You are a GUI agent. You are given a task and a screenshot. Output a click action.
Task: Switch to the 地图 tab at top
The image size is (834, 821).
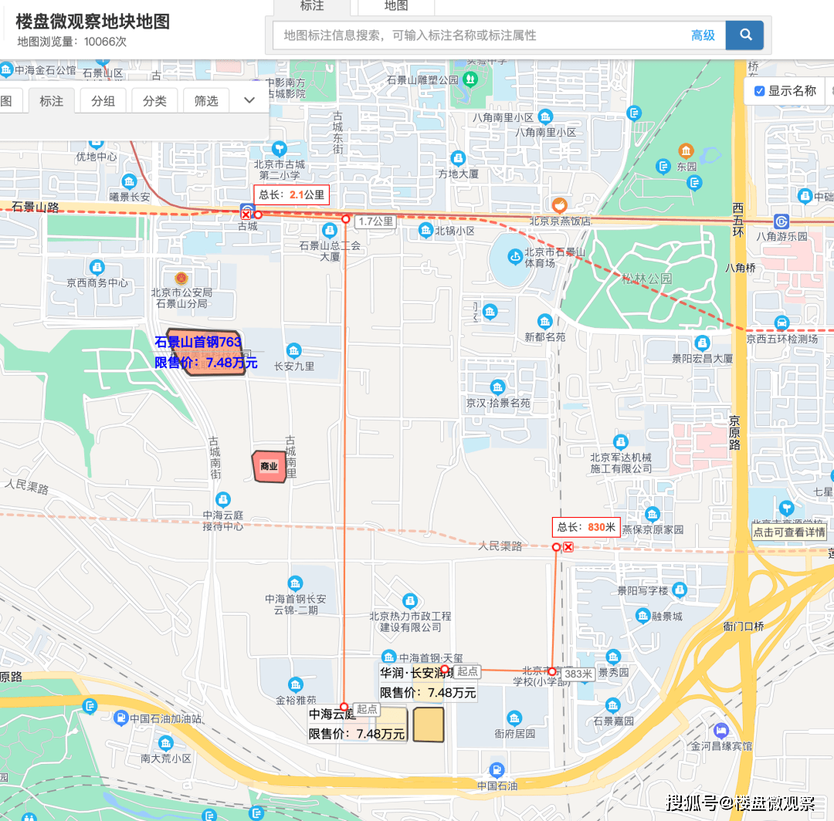pyautogui.click(x=396, y=6)
